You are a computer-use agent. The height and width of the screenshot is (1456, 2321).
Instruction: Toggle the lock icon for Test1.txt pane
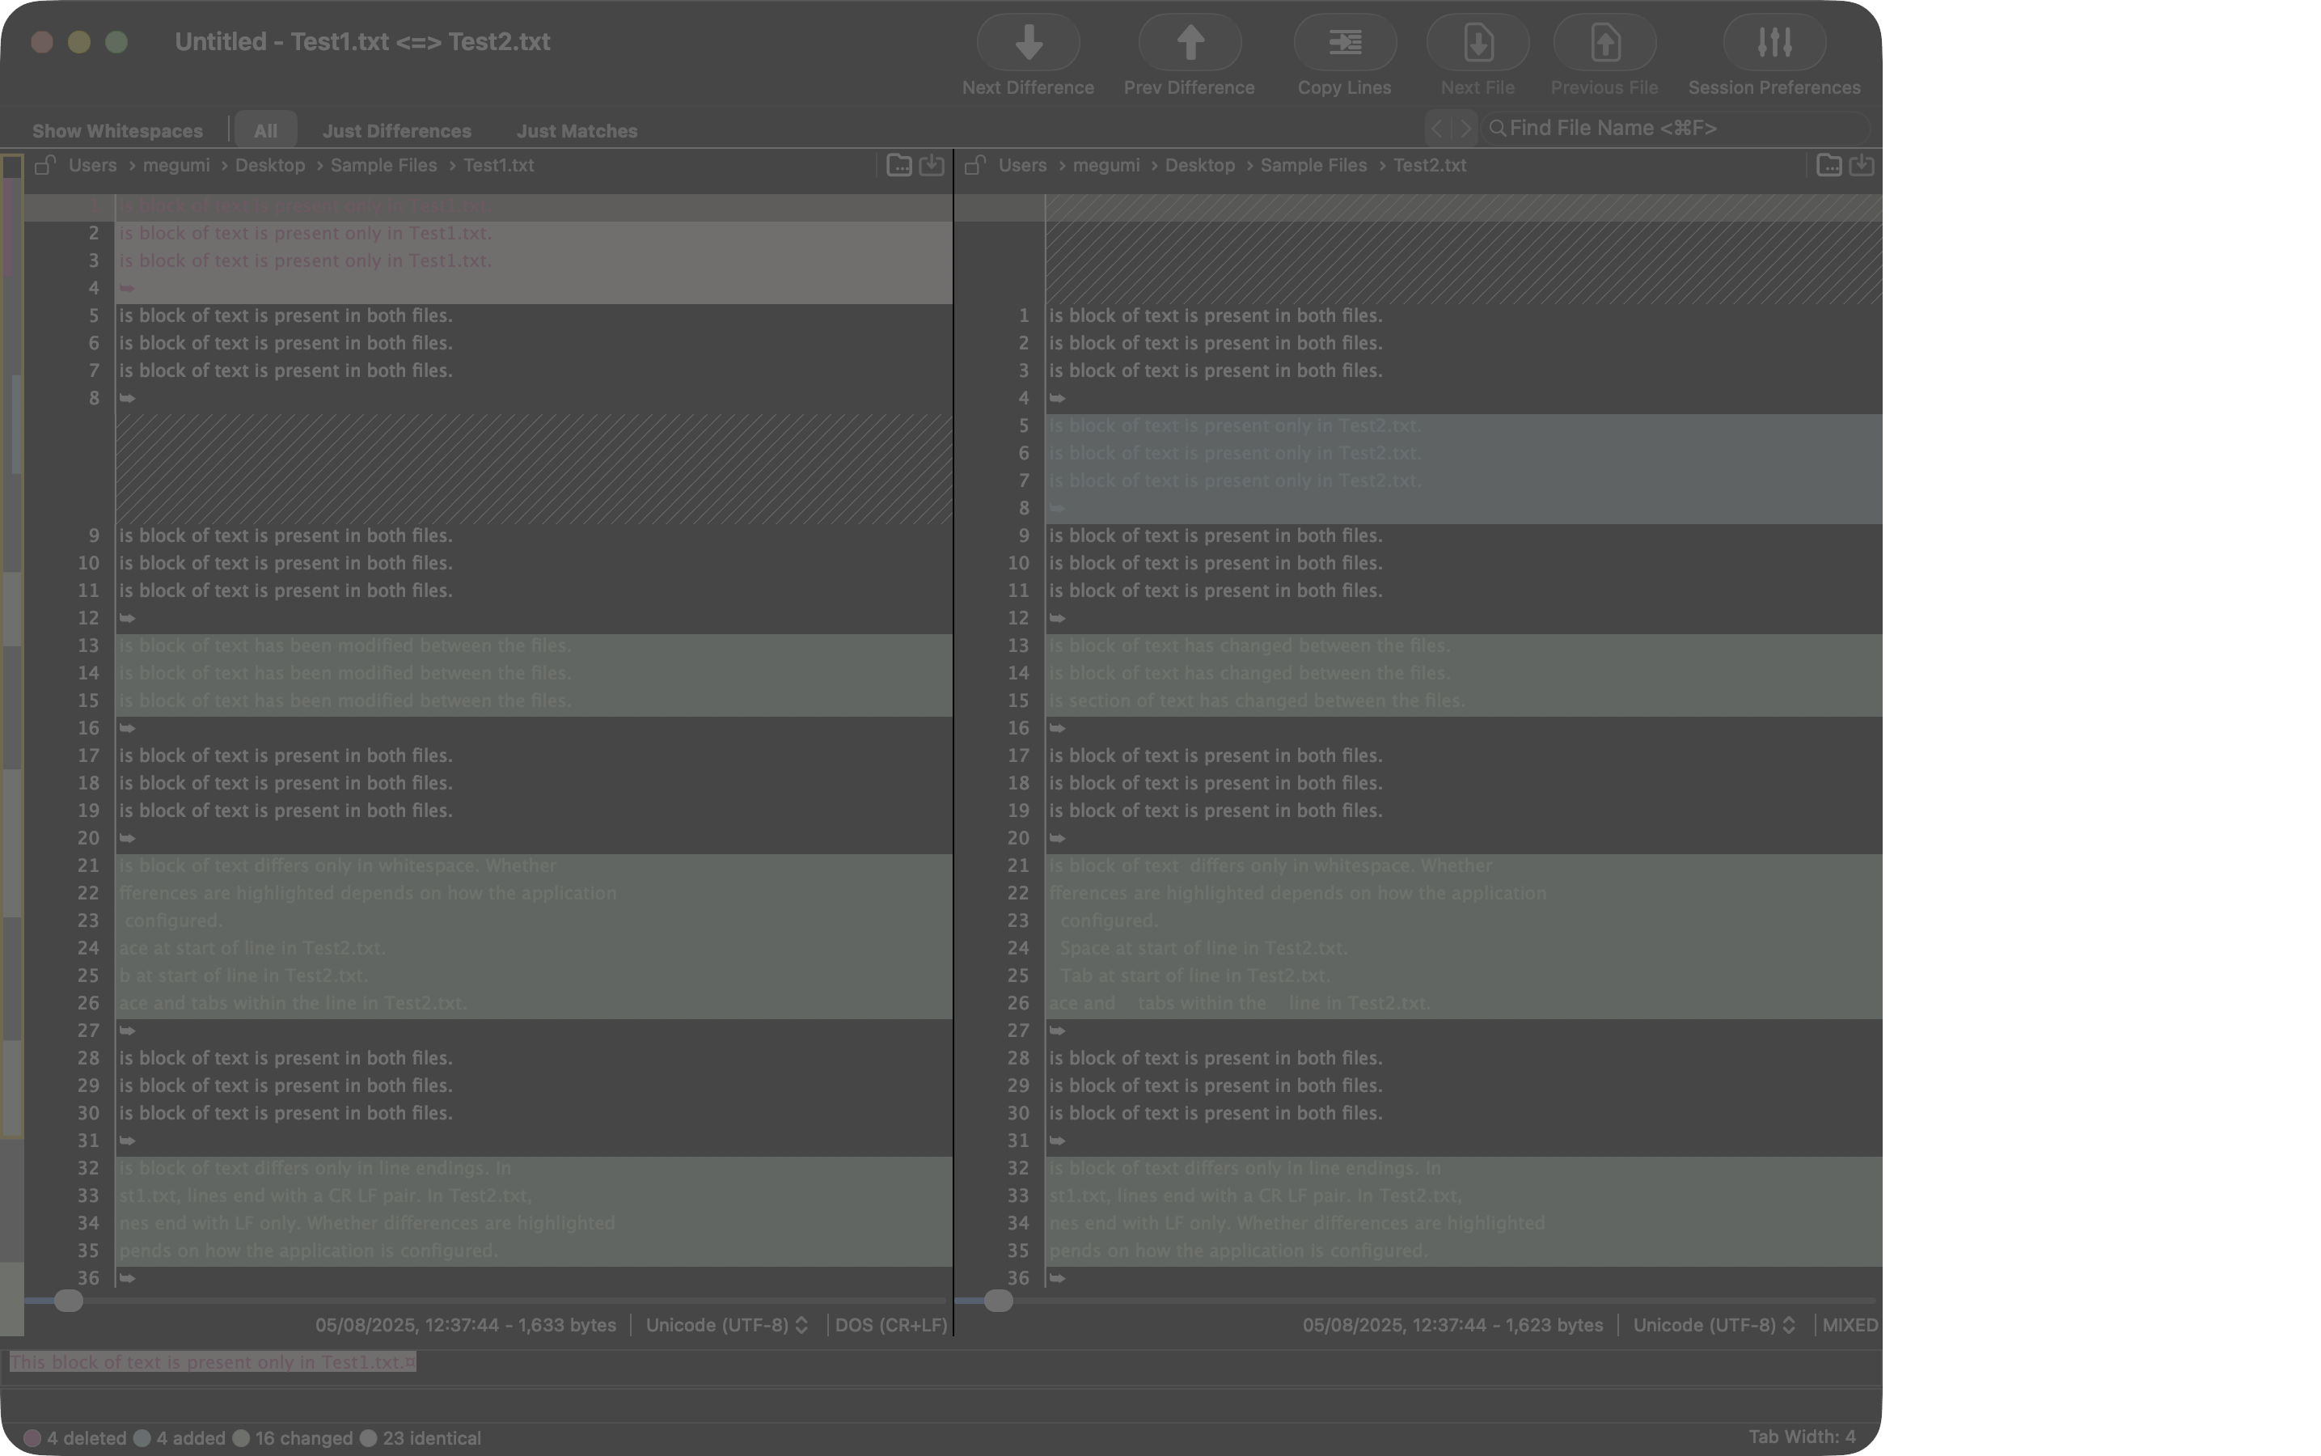[44, 165]
